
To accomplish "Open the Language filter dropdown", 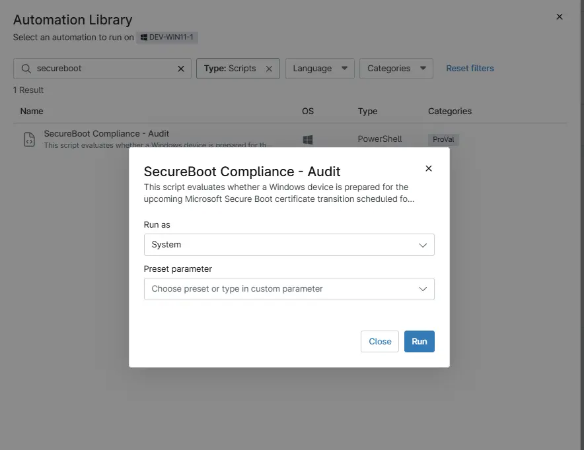I will (320, 69).
